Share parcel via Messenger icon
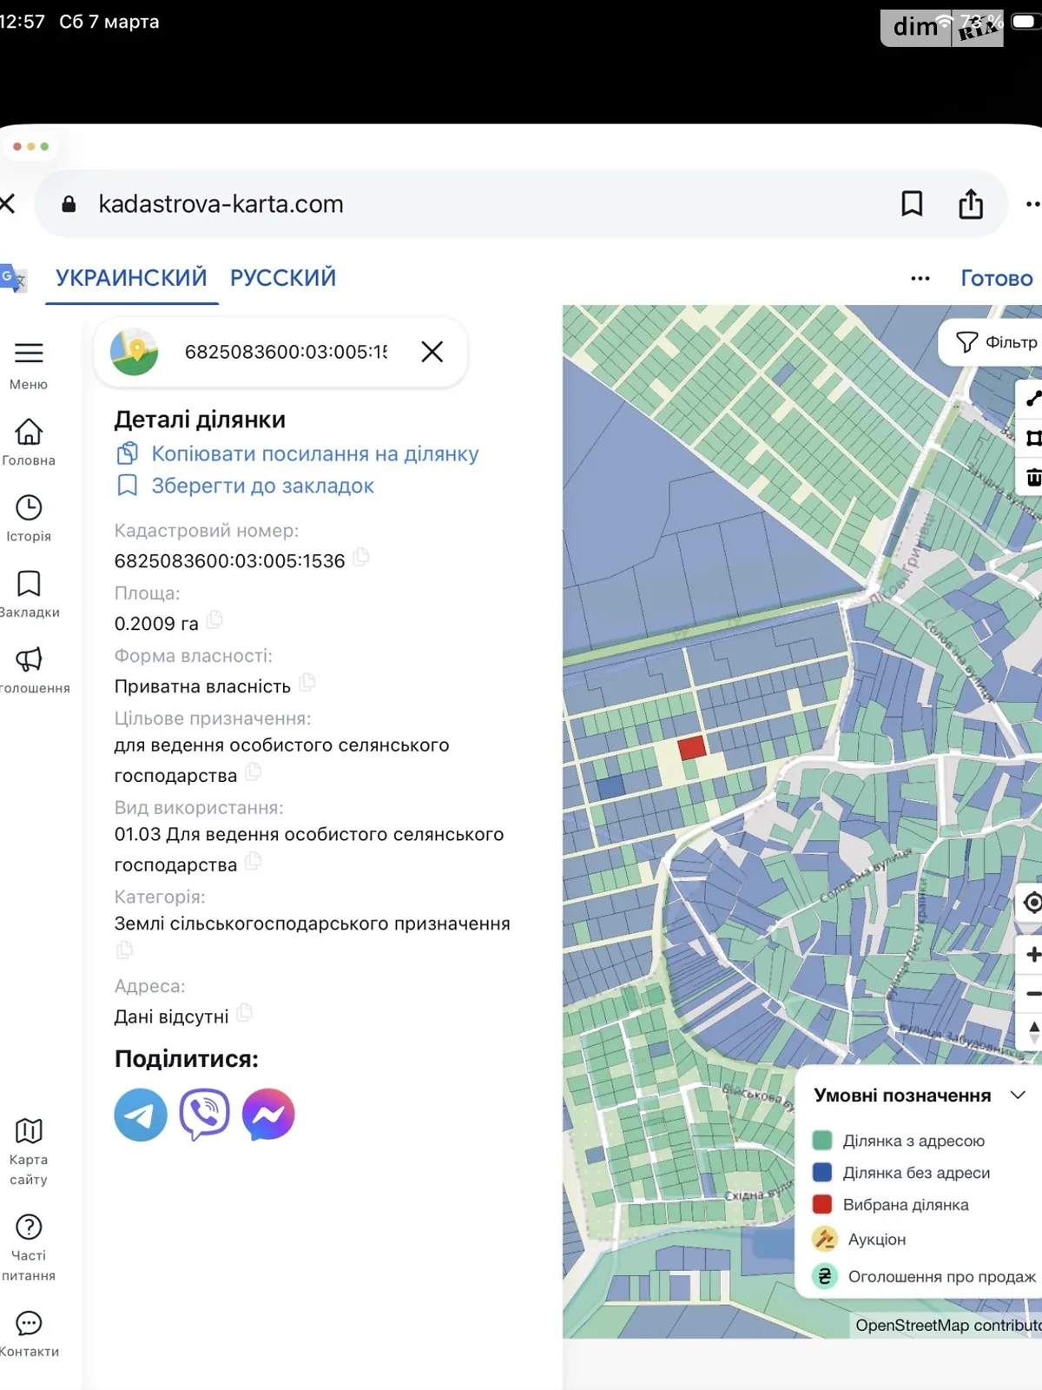This screenshot has height=1390, width=1042. [268, 1115]
